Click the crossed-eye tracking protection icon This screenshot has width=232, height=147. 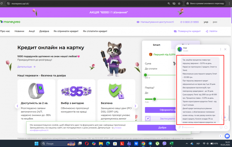coord(174,3)
